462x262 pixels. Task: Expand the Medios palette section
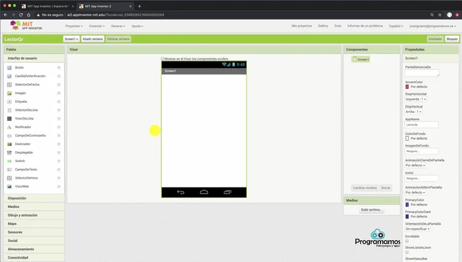[34, 207]
